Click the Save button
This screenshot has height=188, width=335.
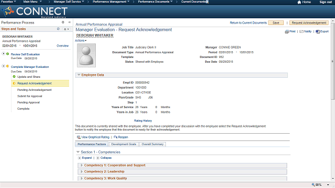point(276,23)
